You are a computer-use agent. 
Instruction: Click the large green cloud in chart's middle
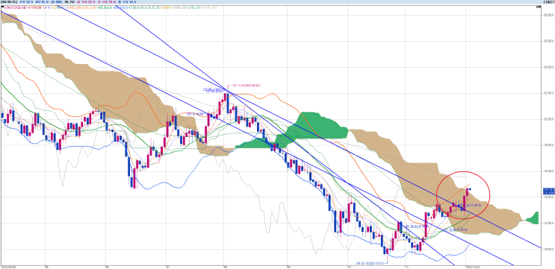[x=311, y=127]
